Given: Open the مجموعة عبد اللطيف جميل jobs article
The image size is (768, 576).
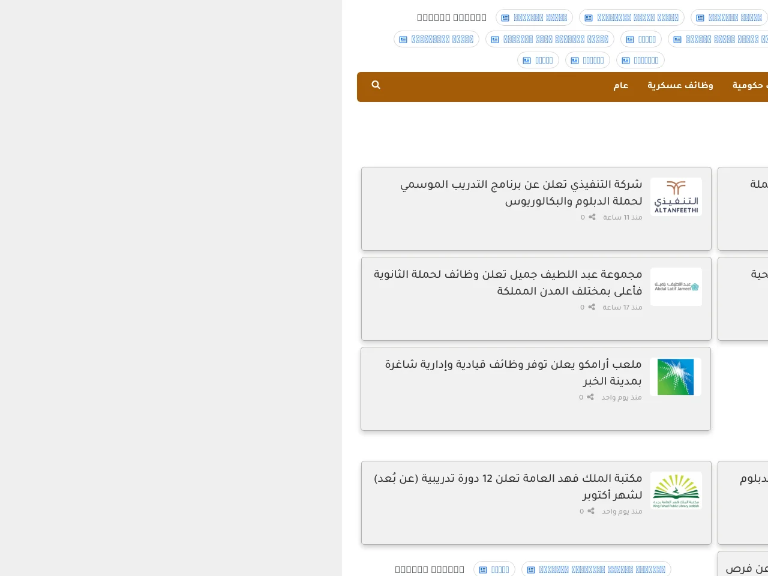Looking at the screenshot, I should [x=508, y=283].
